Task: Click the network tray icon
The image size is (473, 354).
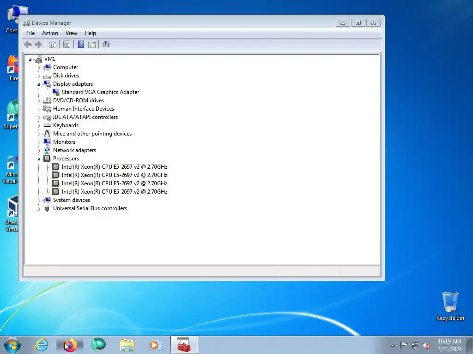Action: coord(415,346)
